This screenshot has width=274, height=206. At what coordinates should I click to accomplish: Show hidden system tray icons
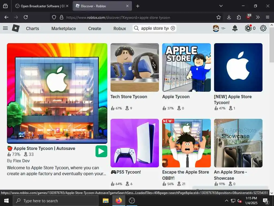pos(226,201)
